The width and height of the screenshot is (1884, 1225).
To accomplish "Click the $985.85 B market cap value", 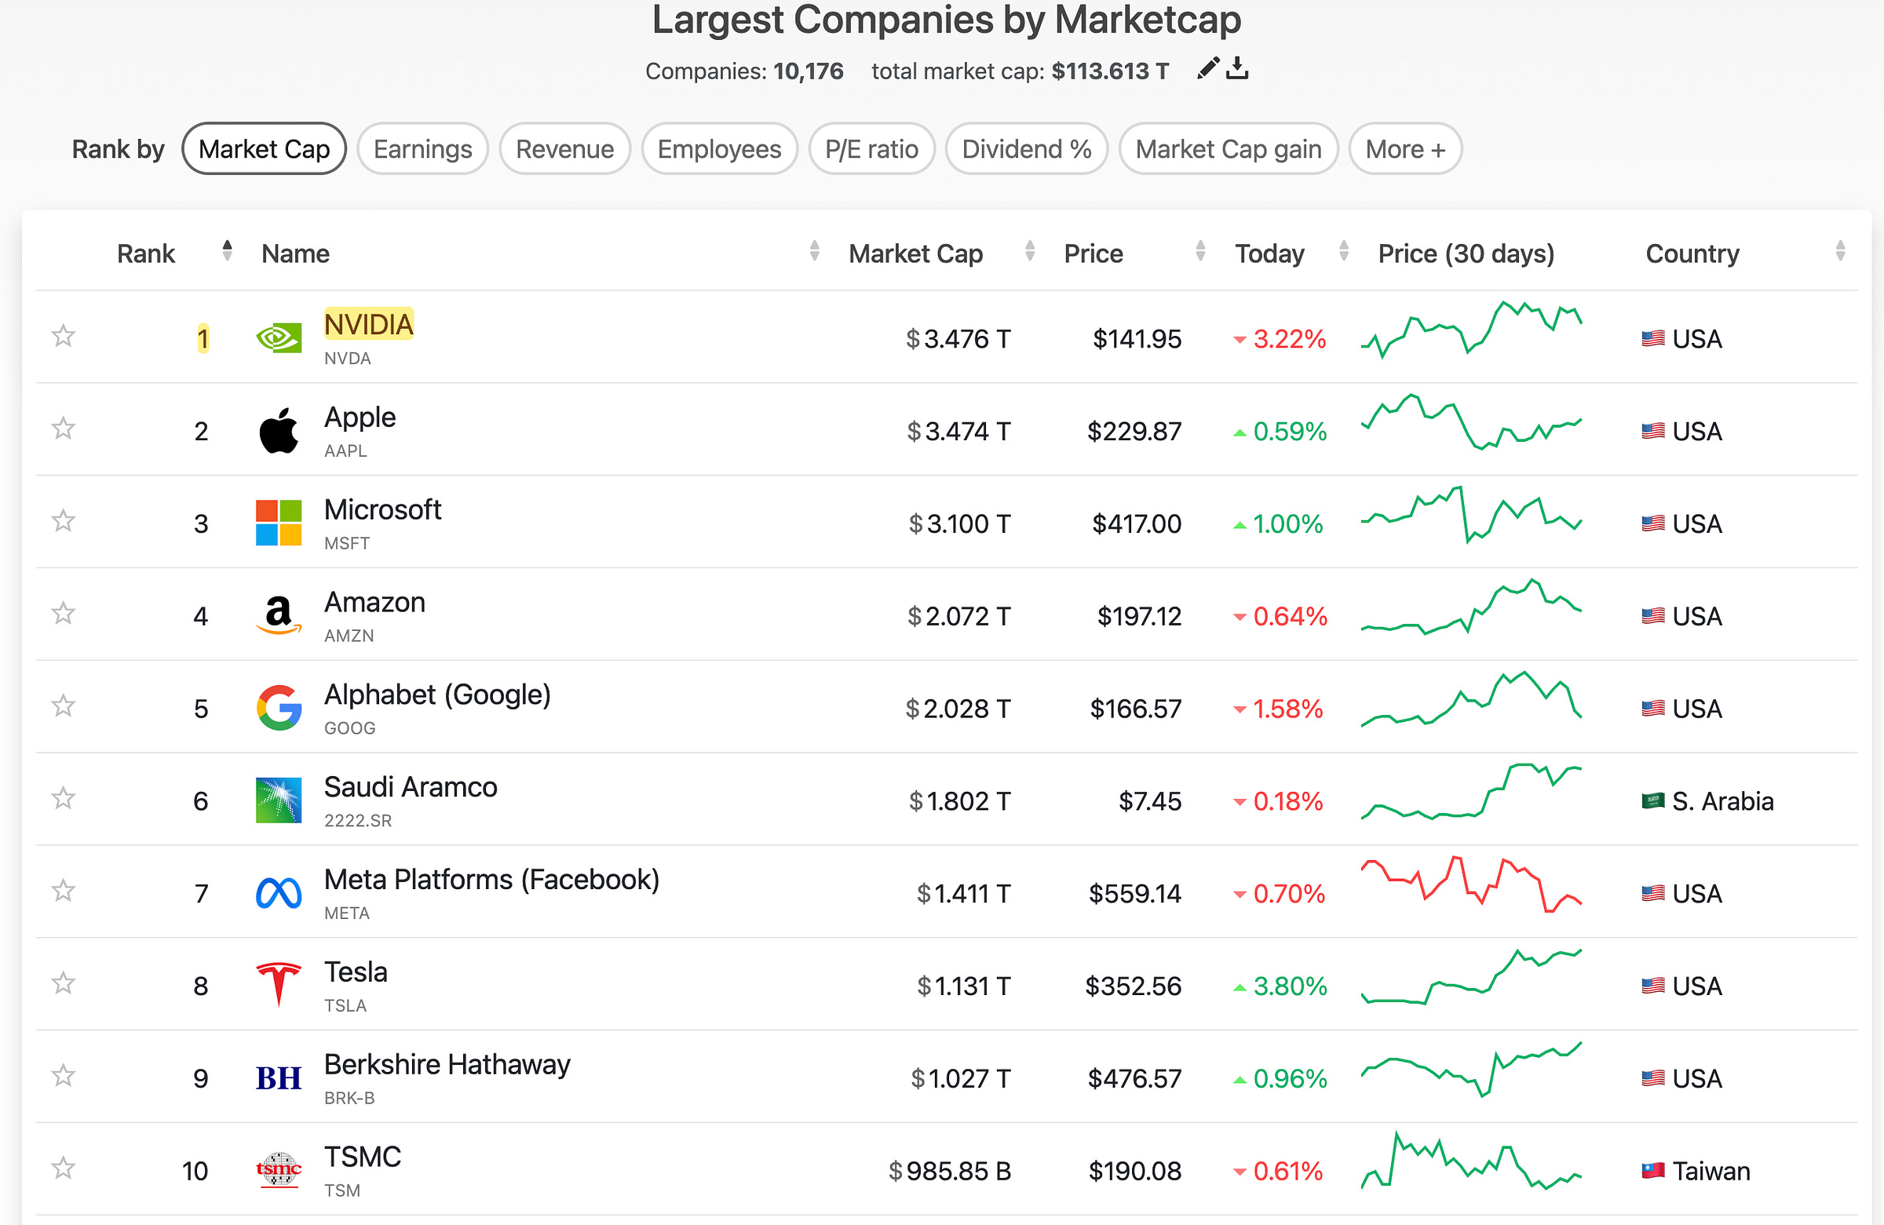I will pos(949,1170).
